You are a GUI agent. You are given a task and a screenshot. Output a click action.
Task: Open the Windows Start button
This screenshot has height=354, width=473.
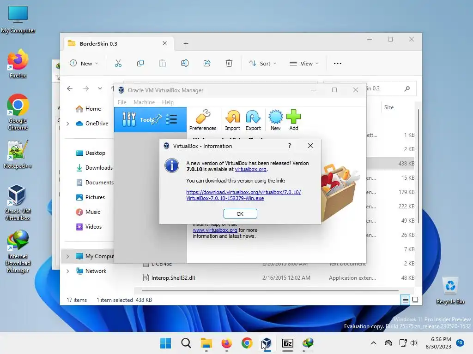click(165, 343)
